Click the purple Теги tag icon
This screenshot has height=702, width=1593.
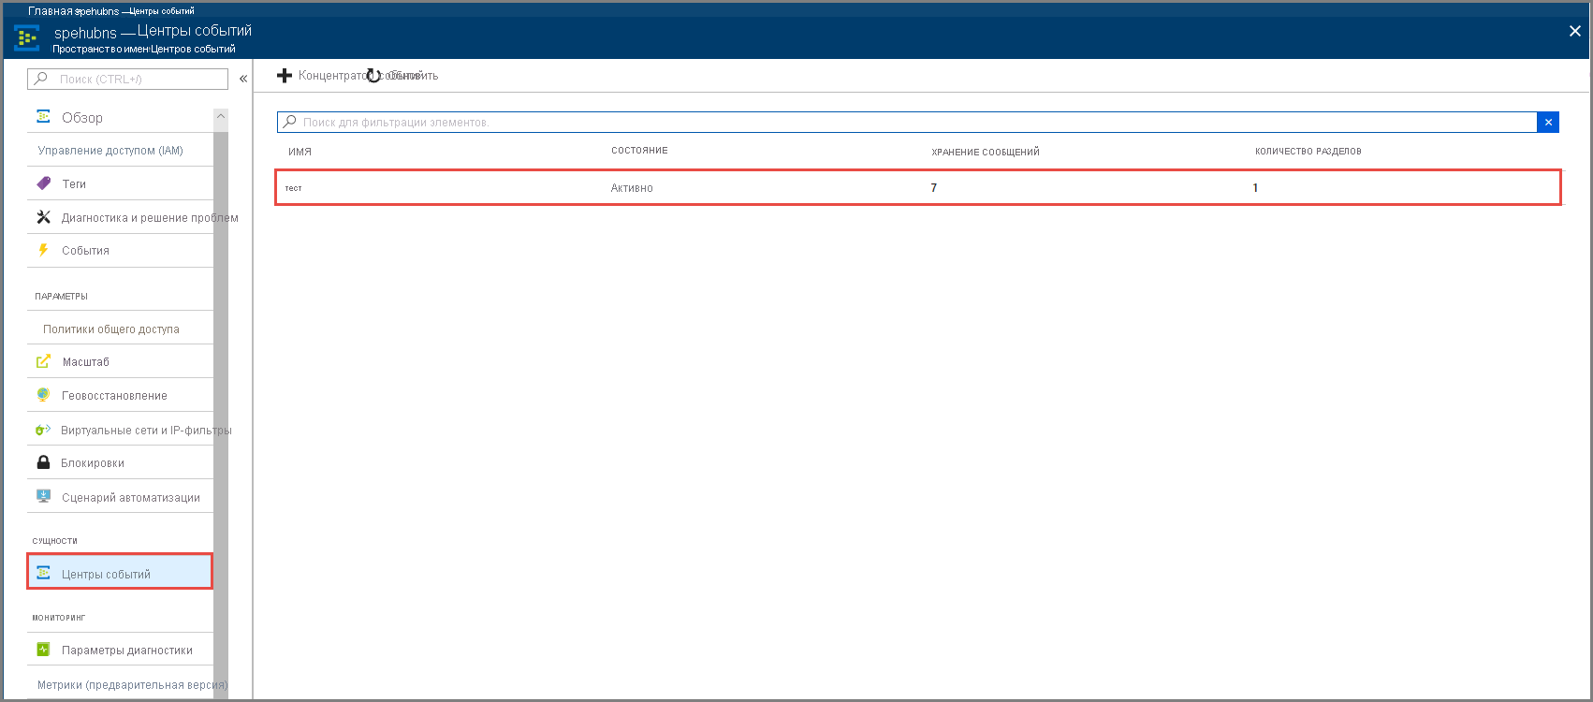coord(43,183)
